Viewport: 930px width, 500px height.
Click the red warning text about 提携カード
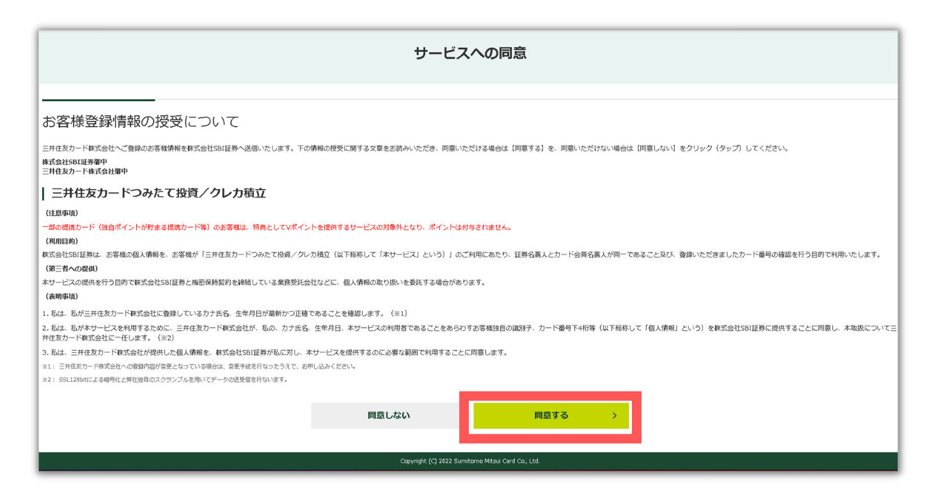click(x=276, y=228)
